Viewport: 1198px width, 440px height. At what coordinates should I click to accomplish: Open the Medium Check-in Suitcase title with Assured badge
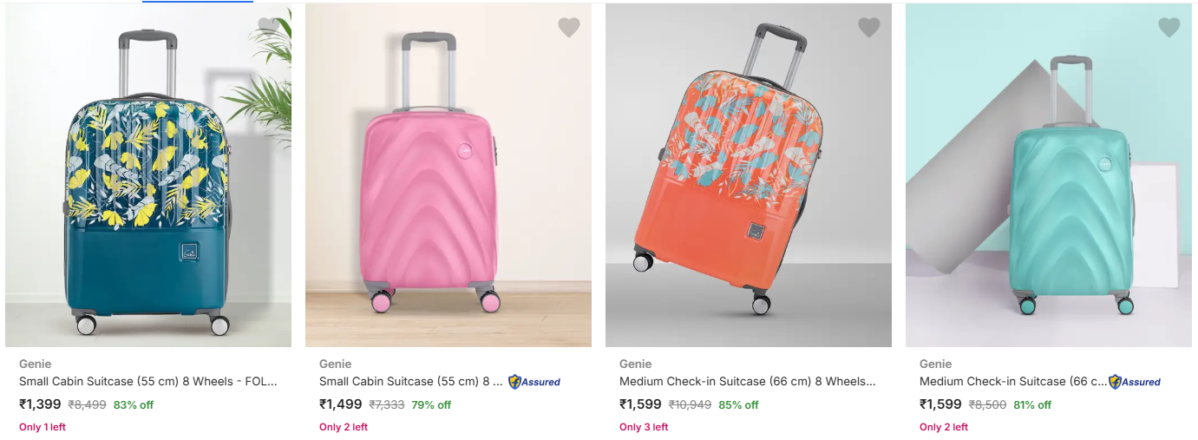tap(1012, 382)
